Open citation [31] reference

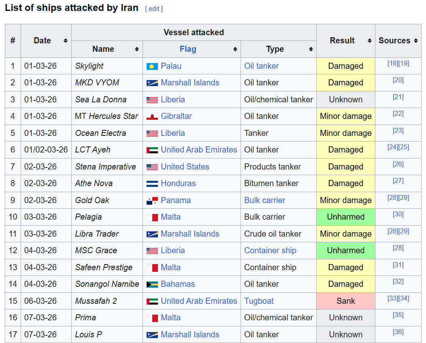(x=398, y=265)
